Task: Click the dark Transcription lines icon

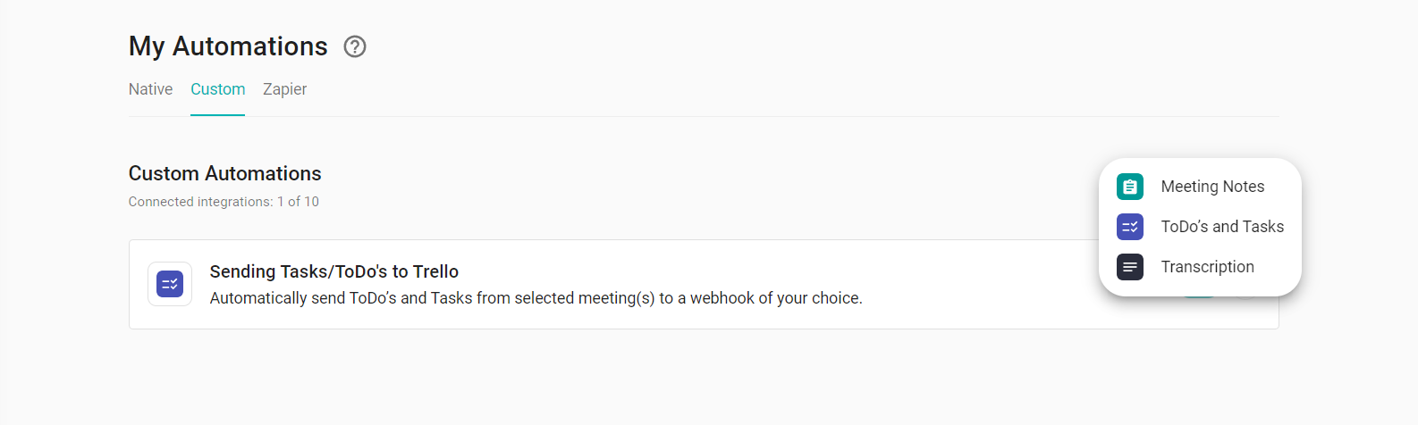Action: 1130,267
